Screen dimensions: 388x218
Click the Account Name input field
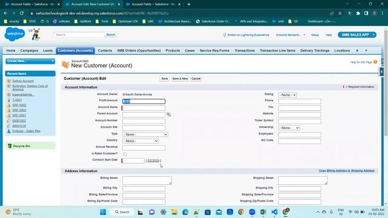144,108
